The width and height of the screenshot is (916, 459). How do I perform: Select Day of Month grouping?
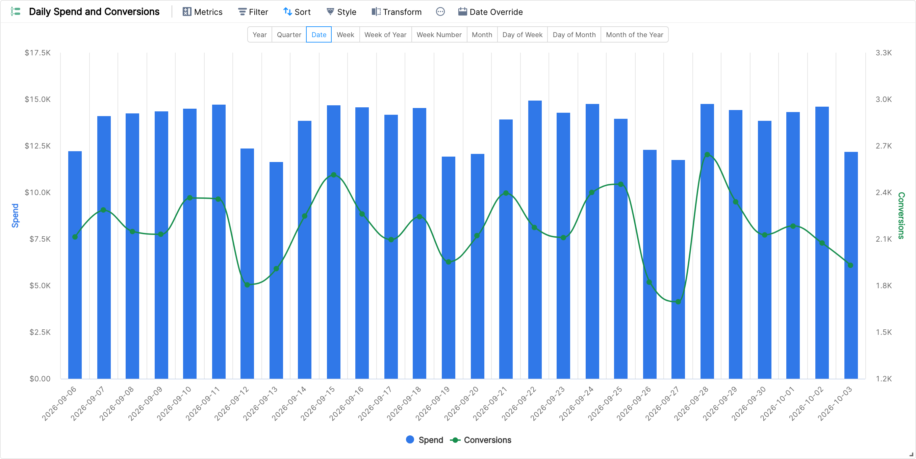tap(574, 34)
